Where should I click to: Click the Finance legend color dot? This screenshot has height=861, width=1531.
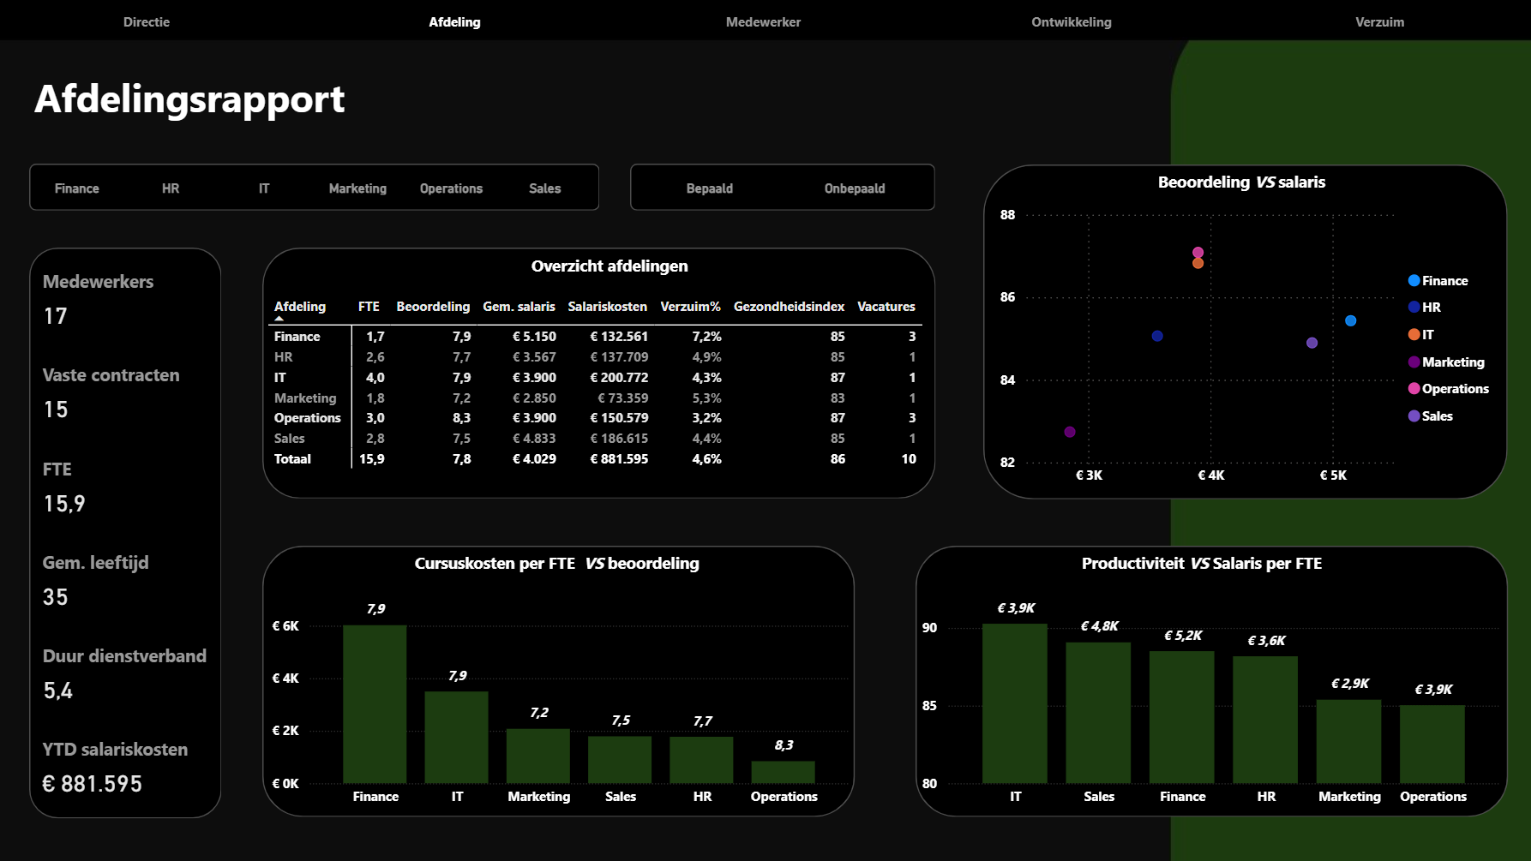click(x=1414, y=281)
